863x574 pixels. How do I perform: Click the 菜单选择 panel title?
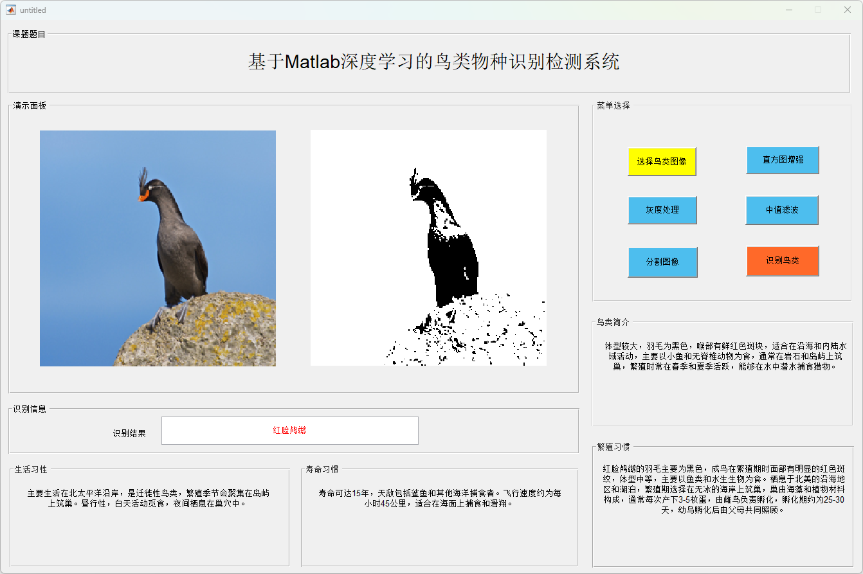(613, 105)
